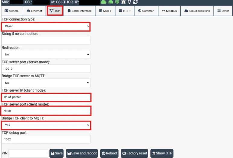
Task: Open Bridge TCP server to MQTT dropdown
Action: pos(46,83)
